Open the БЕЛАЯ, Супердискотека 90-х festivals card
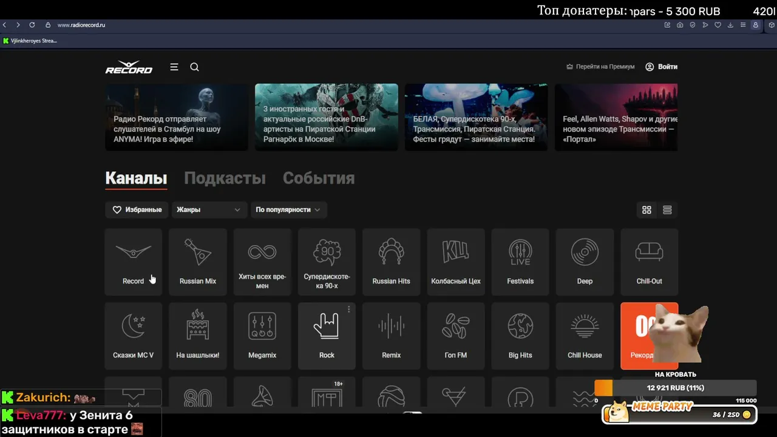Viewport: 777px width, 437px height. (477, 117)
